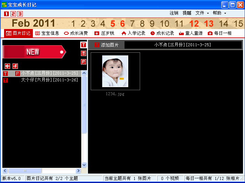Go to the 每日一相 tab

[x=220, y=33]
